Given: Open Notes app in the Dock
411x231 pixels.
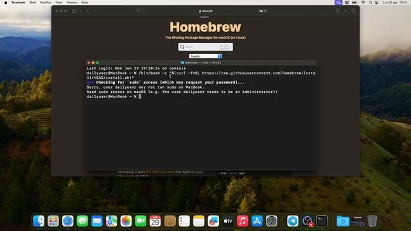Looking at the screenshot, I should (199, 221).
